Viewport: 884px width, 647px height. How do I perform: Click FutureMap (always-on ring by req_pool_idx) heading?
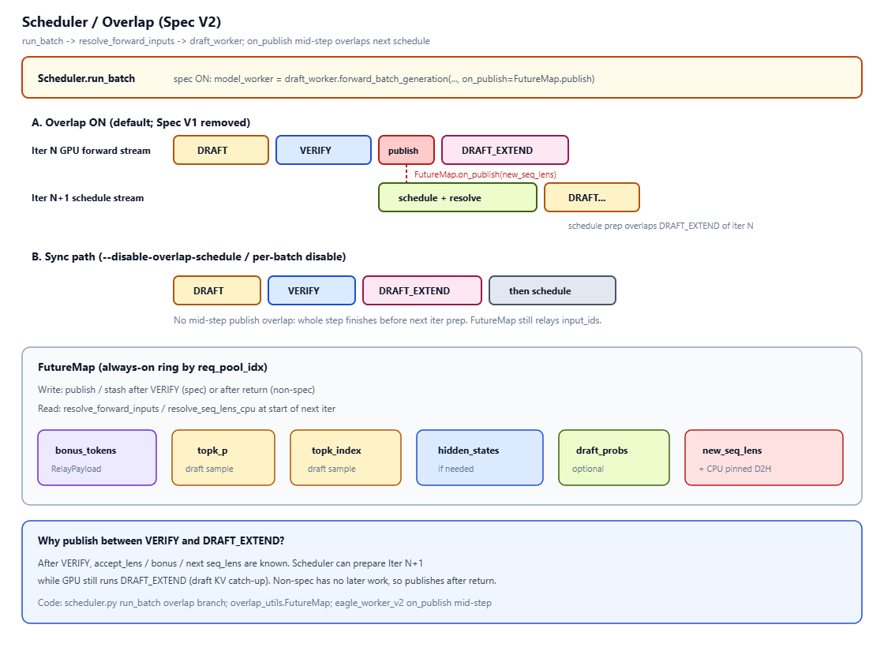[153, 367]
